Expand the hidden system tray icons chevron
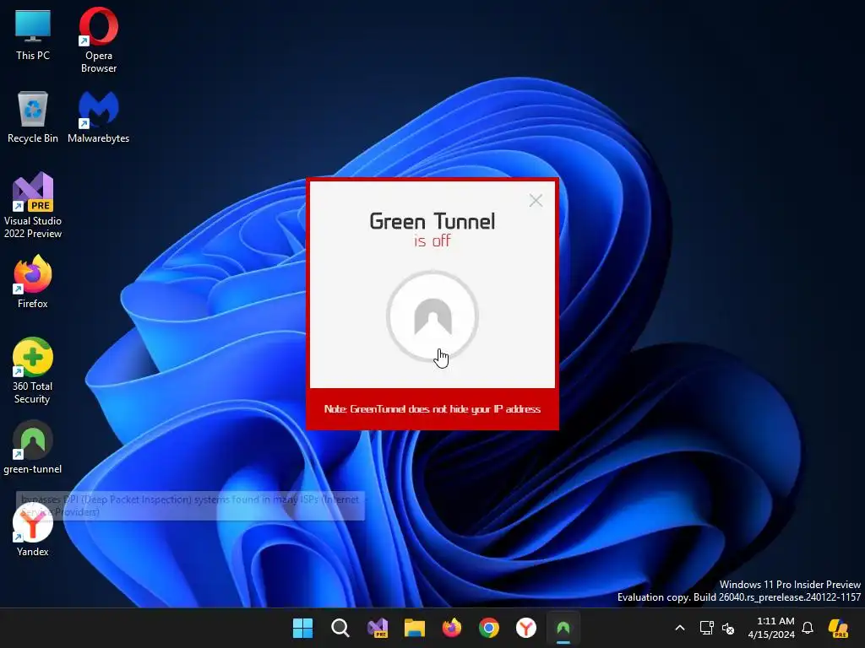 [680, 628]
